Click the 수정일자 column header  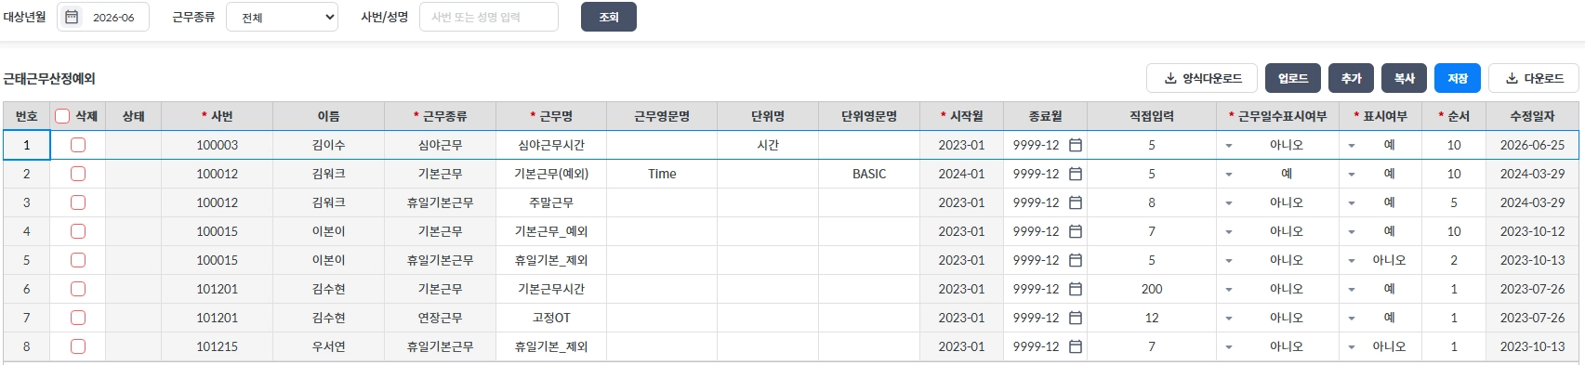click(1532, 116)
